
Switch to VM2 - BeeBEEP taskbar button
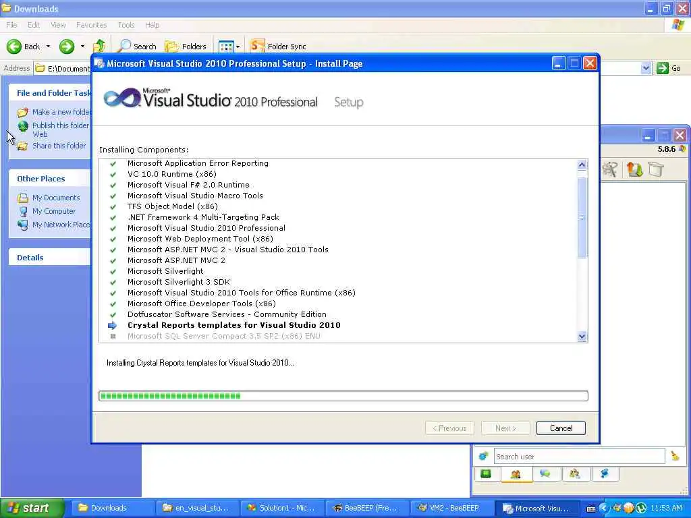(x=451, y=508)
